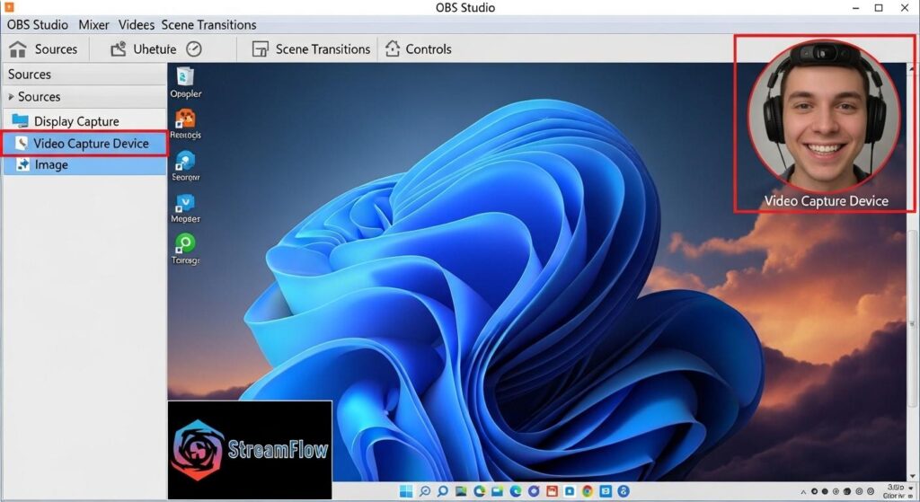920x502 pixels.
Task: Click the clock icon beside Uhetule
Action: (194, 49)
